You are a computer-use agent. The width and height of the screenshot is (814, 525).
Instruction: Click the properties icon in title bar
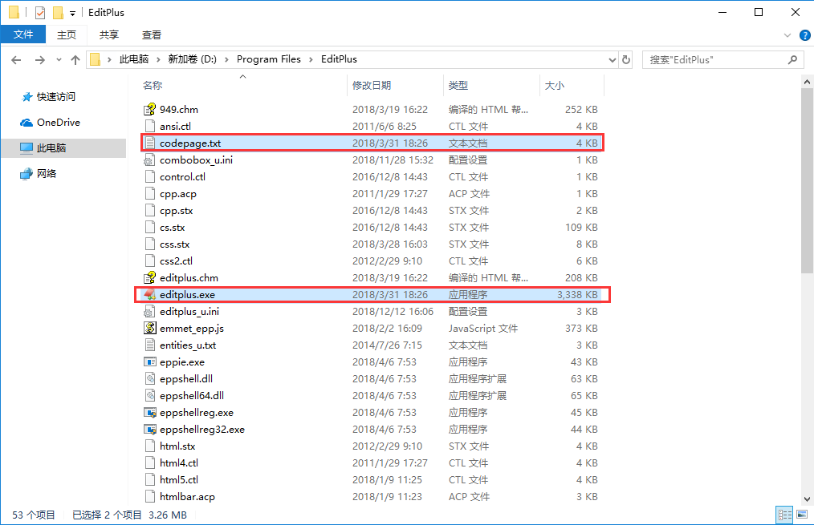click(40, 13)
